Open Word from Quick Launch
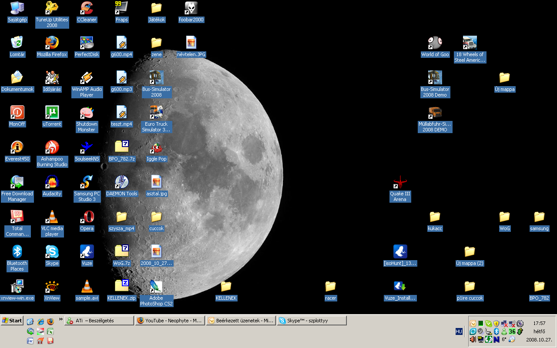 point(30,341)
